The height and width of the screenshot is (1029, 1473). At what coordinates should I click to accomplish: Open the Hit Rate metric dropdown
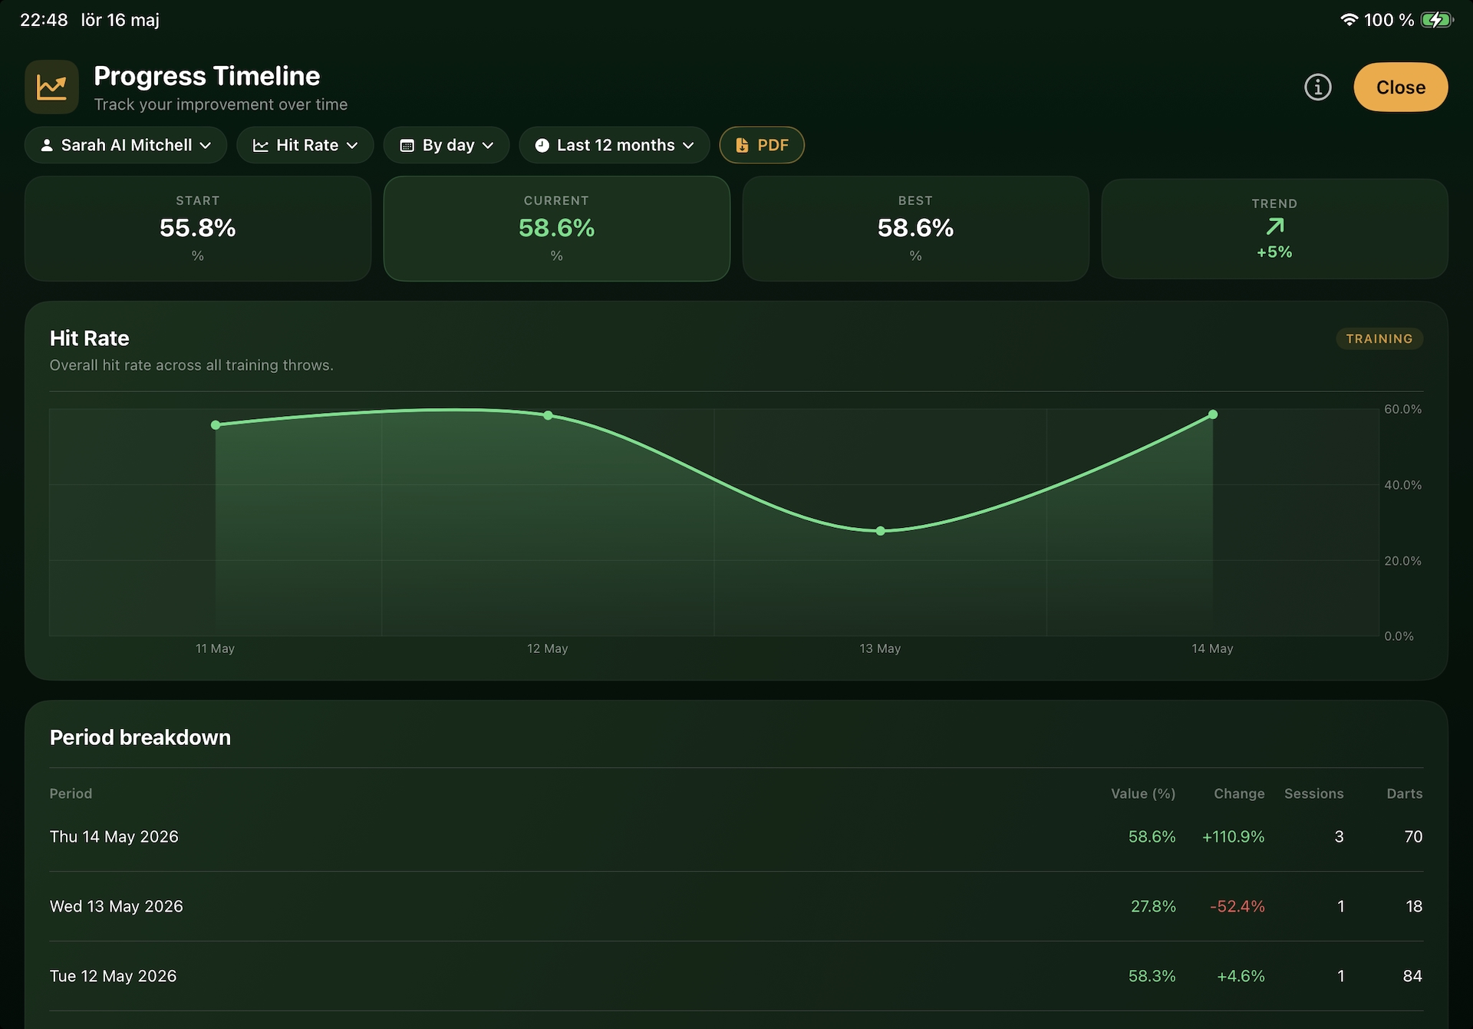tap(305, 145)
